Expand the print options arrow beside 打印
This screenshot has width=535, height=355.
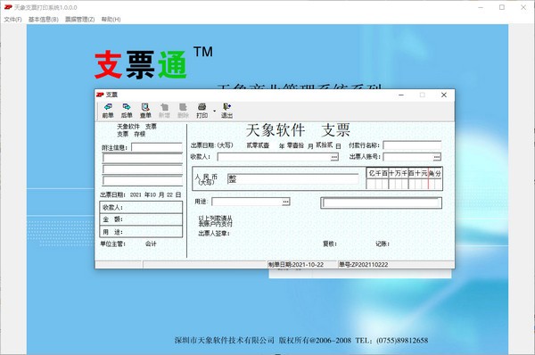tap(214, 111)
